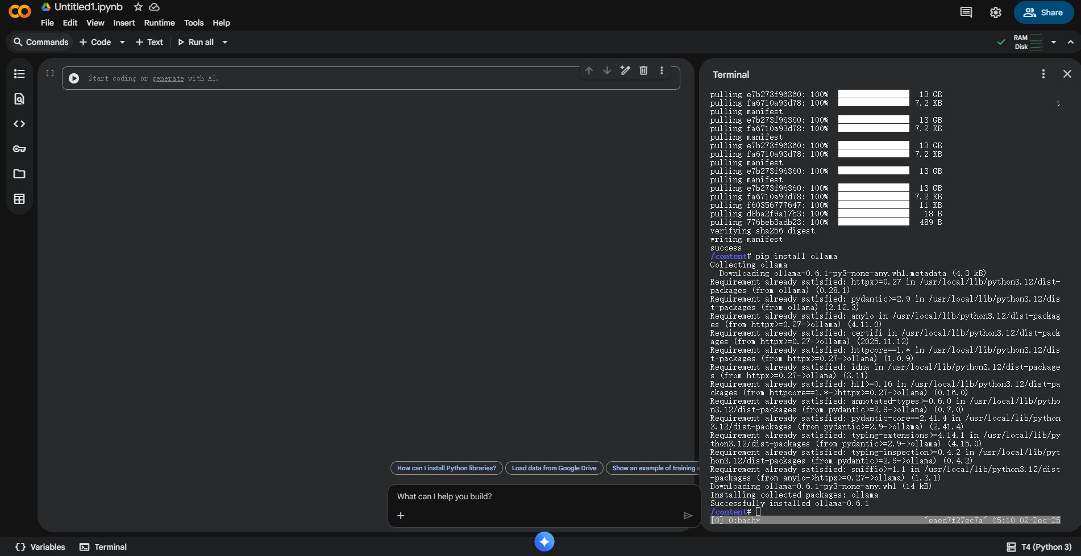The height and width of the screenshot is (556, 1081).
Task: Click the 'pip install ollama' command text
Action: tap(796, 256)
